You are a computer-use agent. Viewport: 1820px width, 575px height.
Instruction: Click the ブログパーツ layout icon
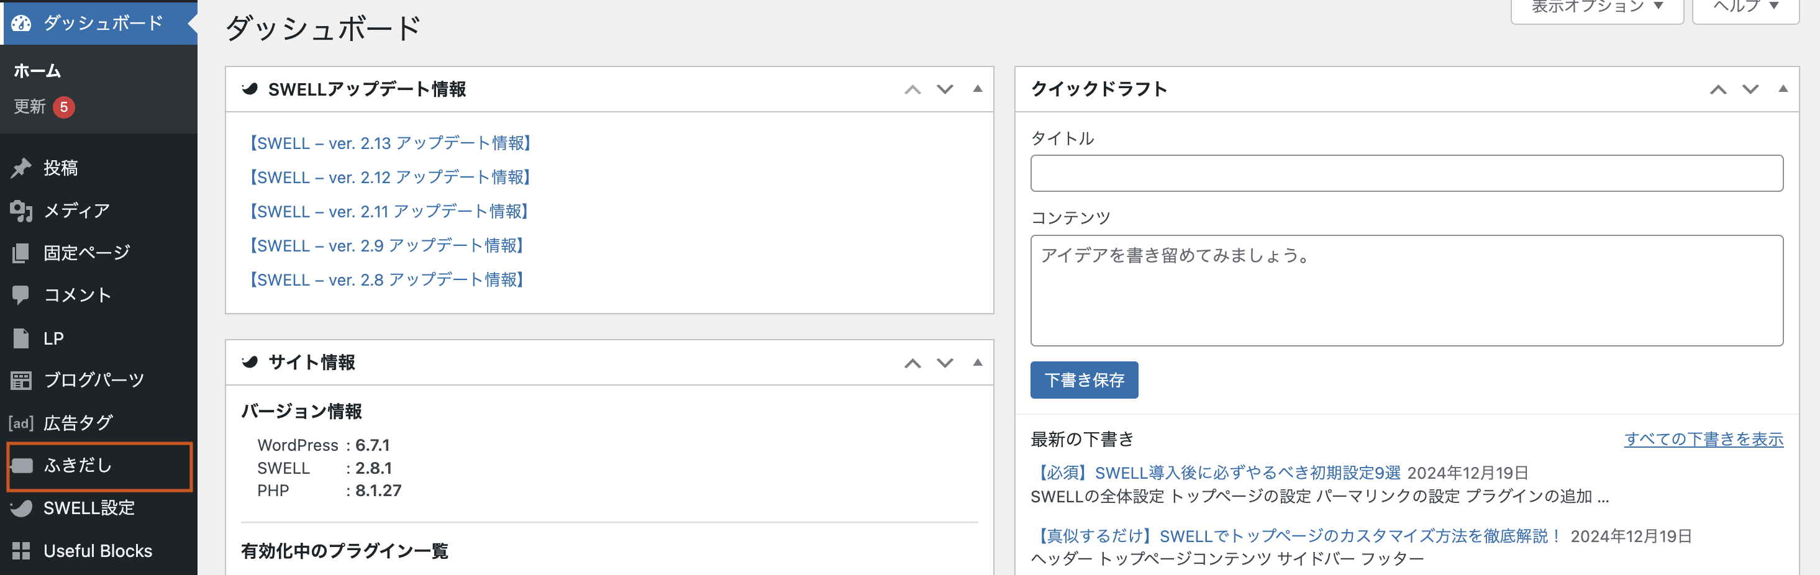click(21, 381)
